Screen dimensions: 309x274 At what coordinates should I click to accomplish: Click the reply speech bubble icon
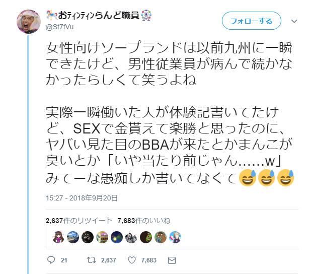[51, 260]
